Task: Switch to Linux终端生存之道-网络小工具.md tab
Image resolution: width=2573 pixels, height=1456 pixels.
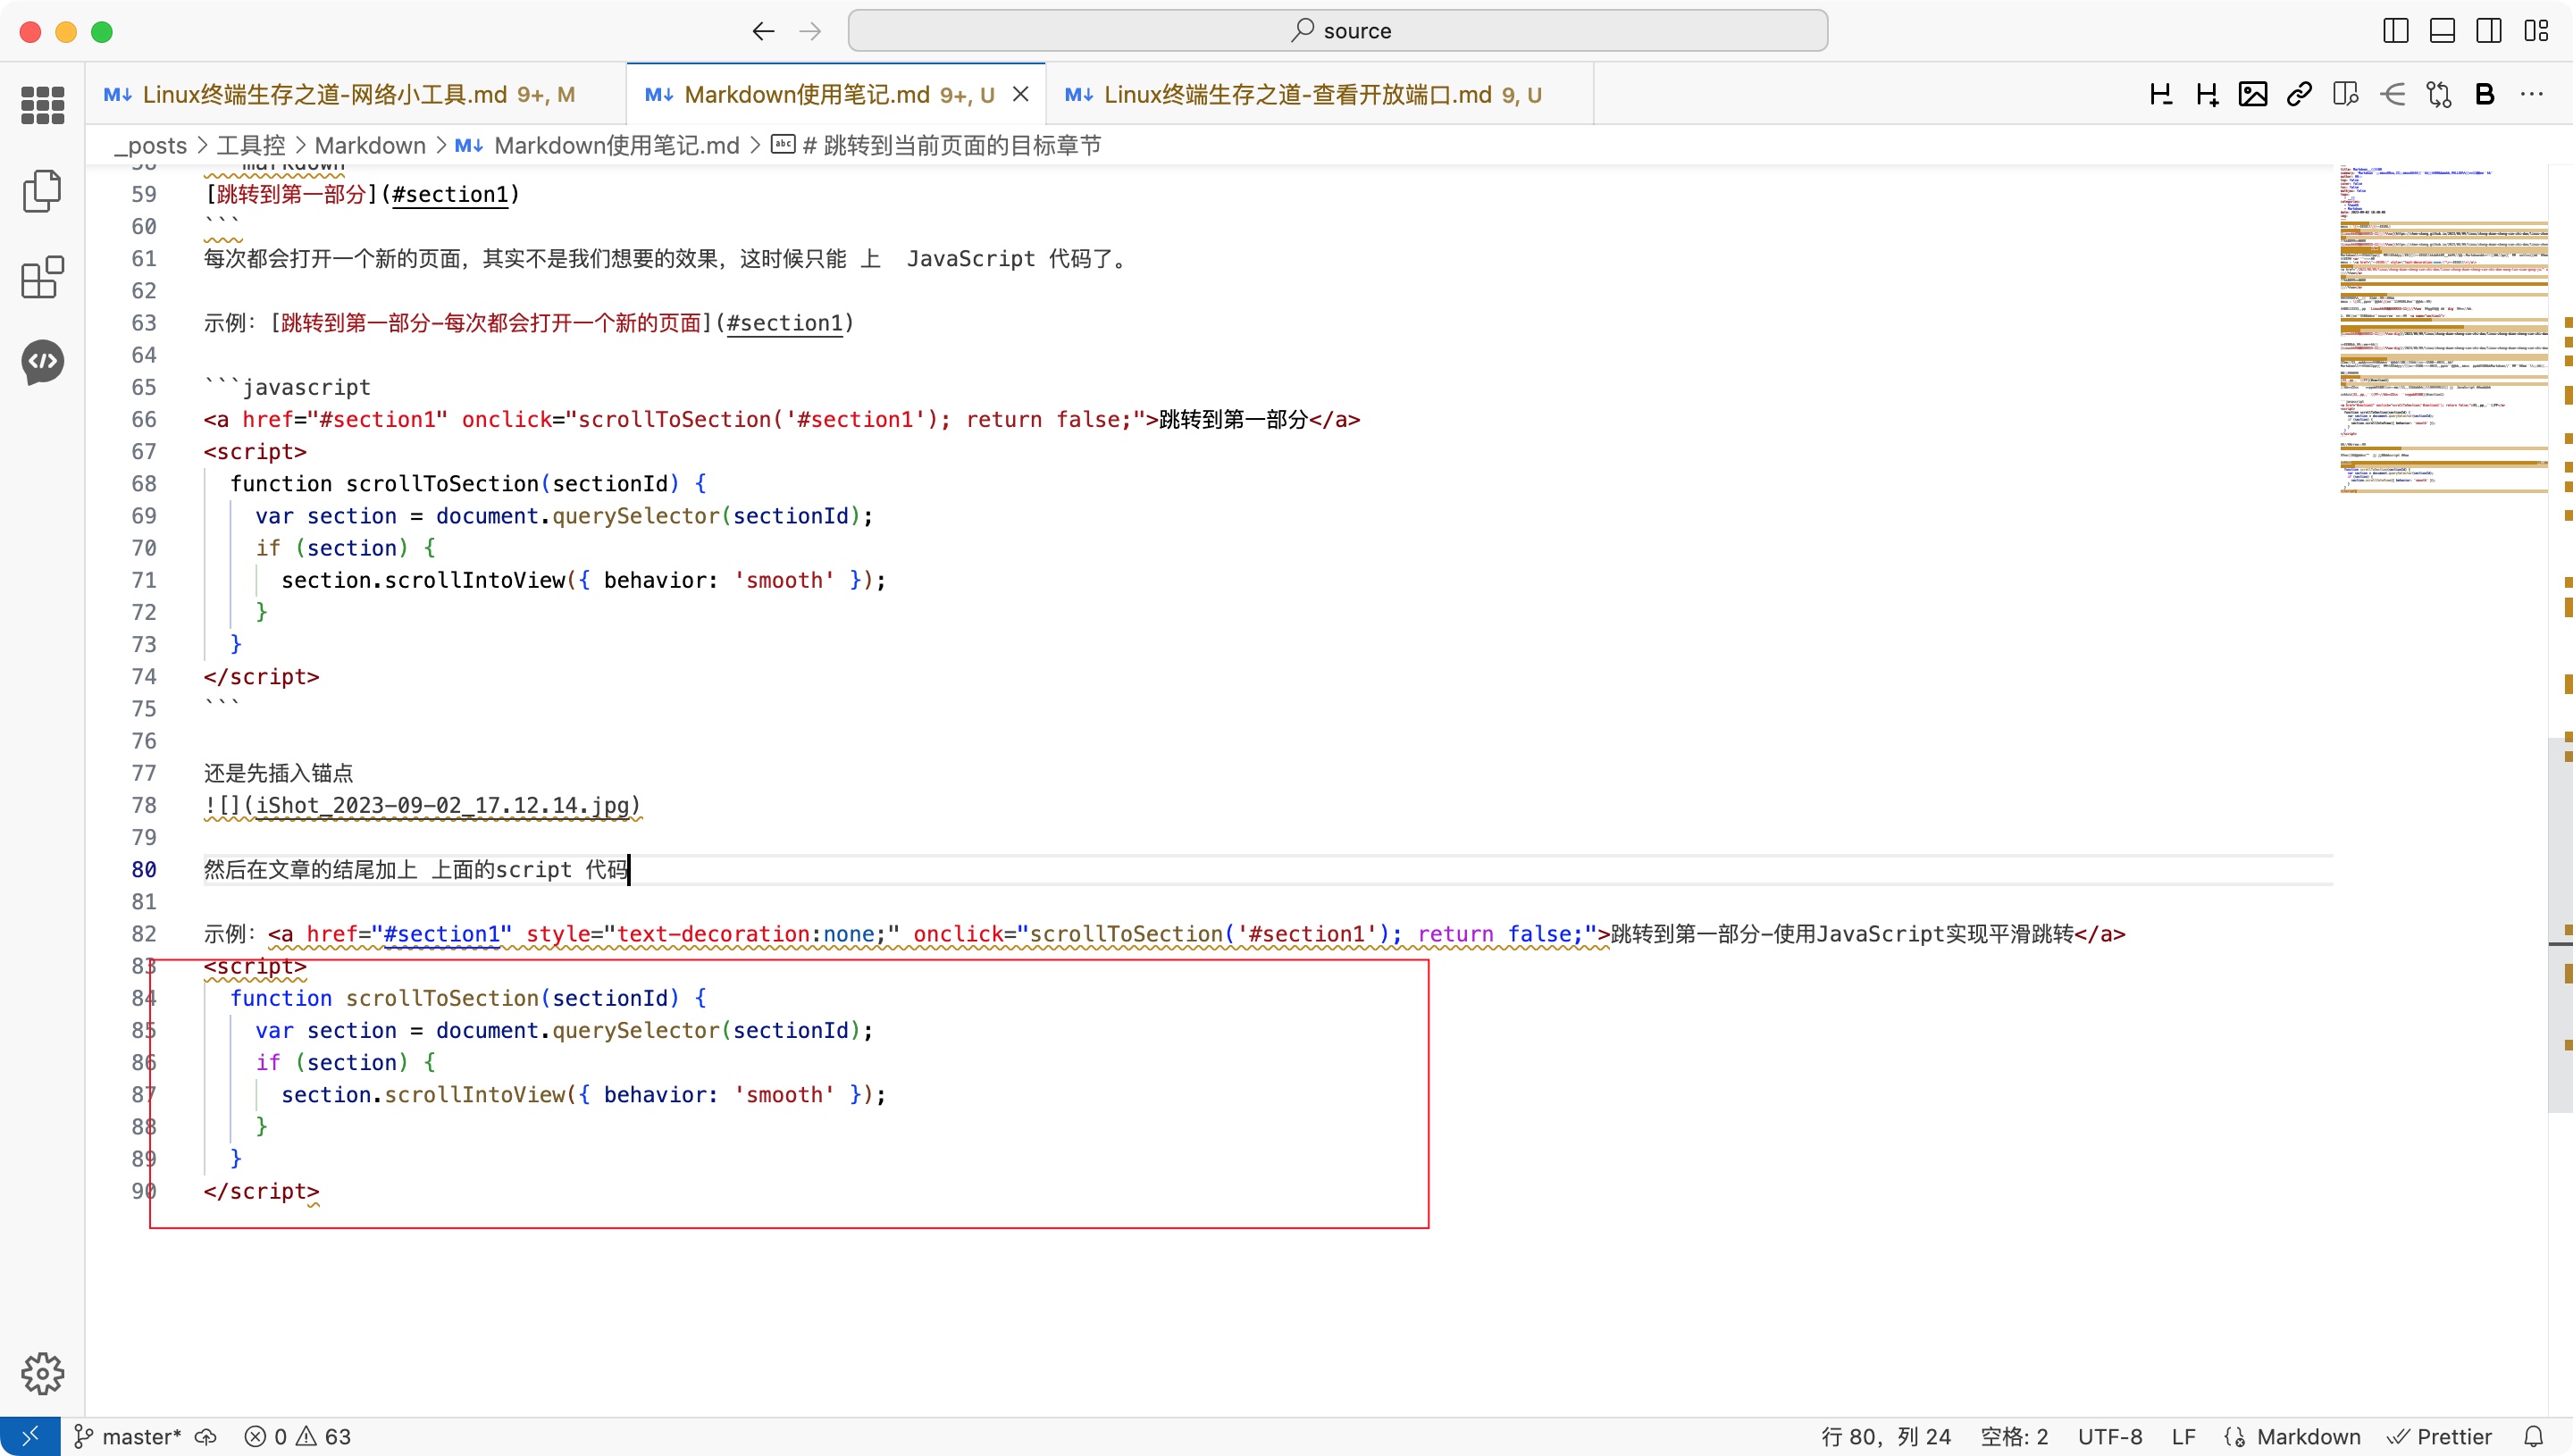Action: point(340,94)
